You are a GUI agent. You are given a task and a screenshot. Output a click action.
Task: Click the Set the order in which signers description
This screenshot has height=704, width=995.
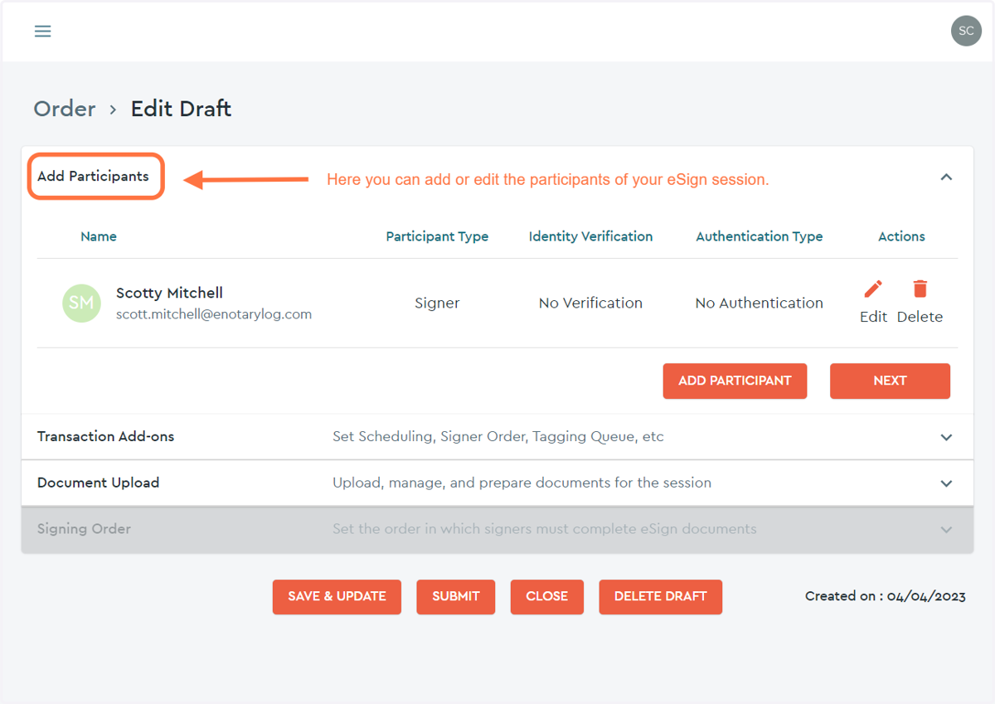[545, 529]
